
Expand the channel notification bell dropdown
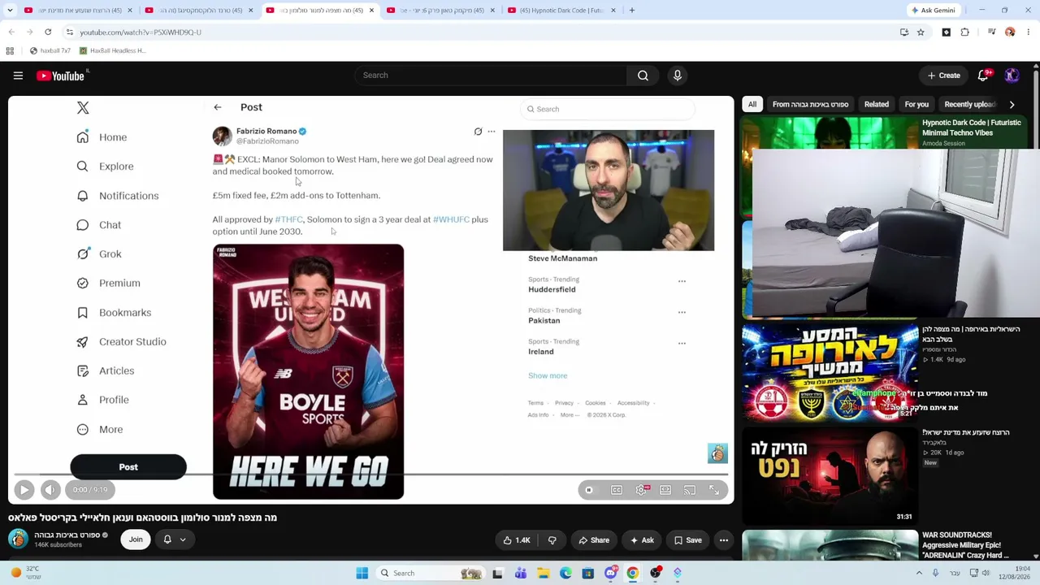(x=175, y=539)
